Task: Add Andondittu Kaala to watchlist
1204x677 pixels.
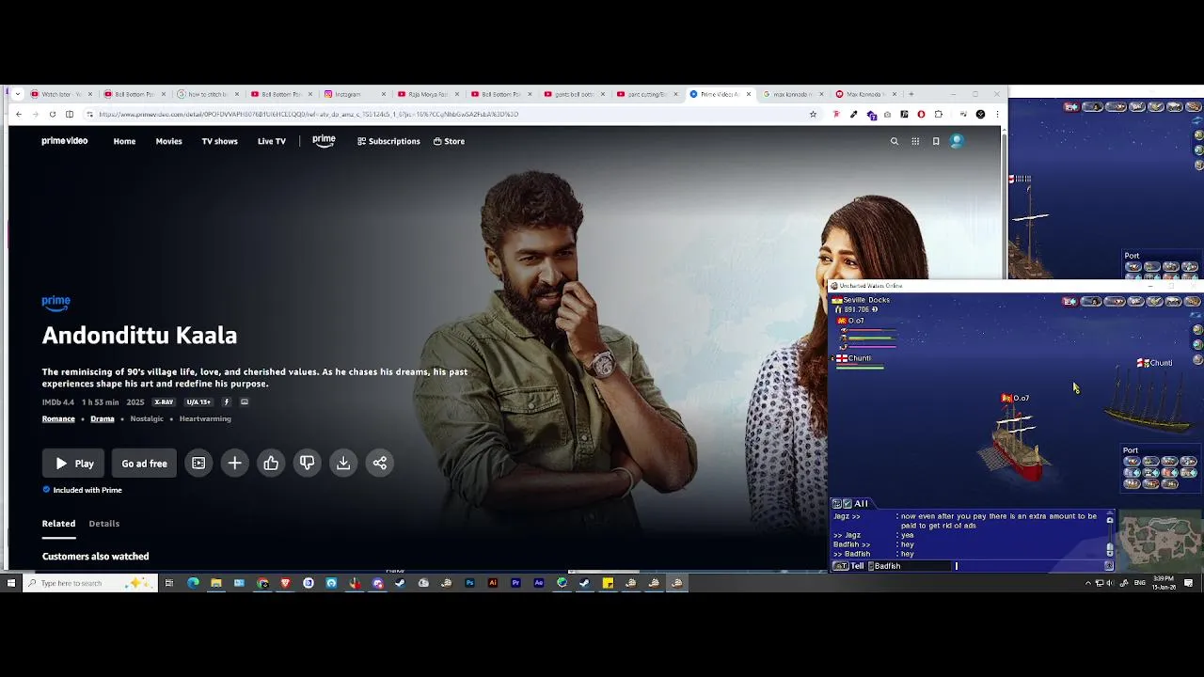Action: tap(235, 463)
